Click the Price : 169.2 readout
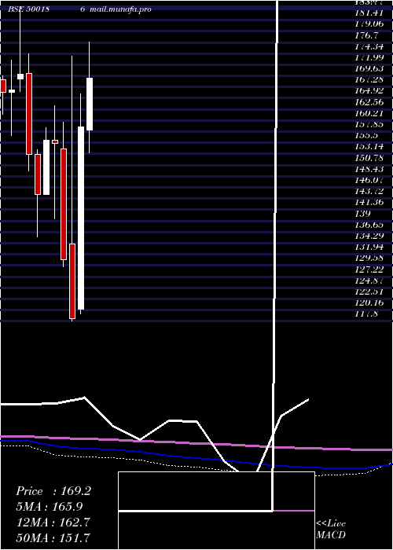This screenshot has height=550, width=393. click(53, 491)
